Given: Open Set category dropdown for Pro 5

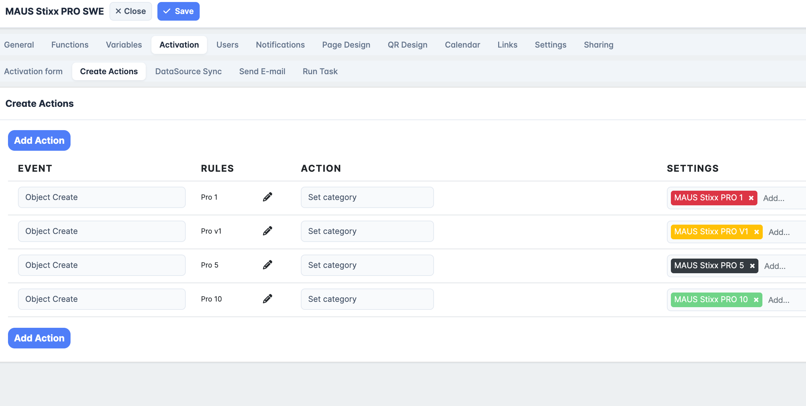Looking at the screenshot, I should [x=367, y=265].
